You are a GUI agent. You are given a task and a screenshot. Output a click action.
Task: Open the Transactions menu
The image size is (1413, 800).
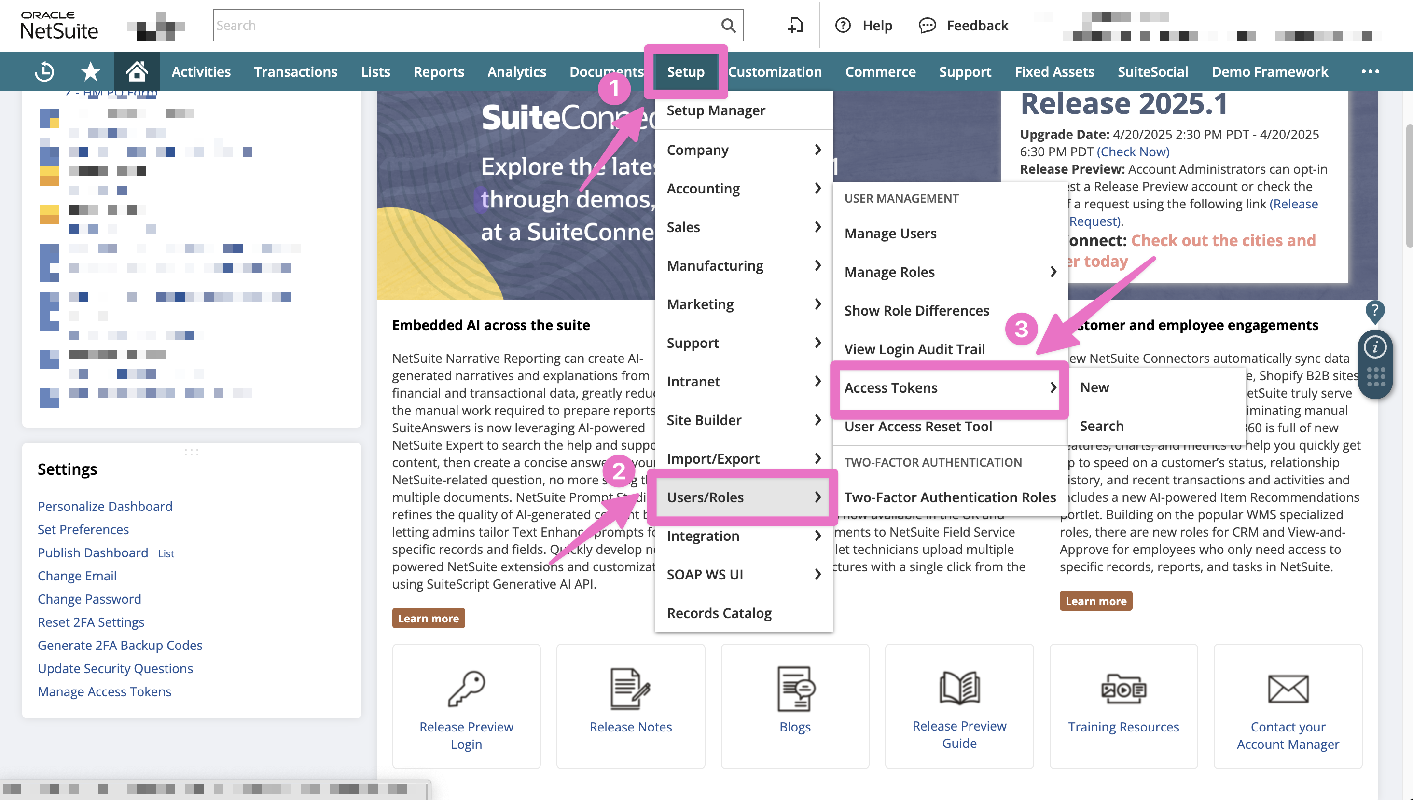pos(295,71)
